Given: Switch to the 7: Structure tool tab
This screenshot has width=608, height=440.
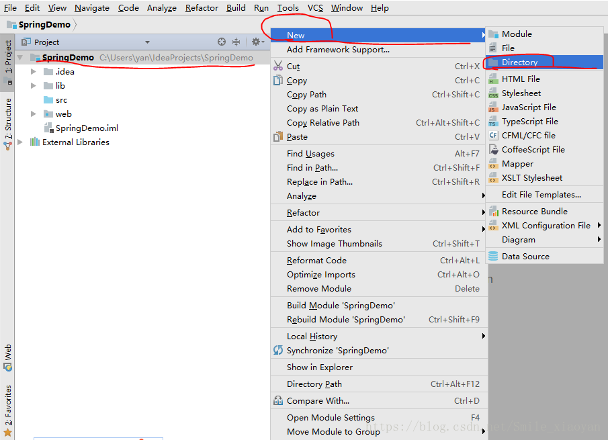Looking at the screenshot, I should point(8,123).
